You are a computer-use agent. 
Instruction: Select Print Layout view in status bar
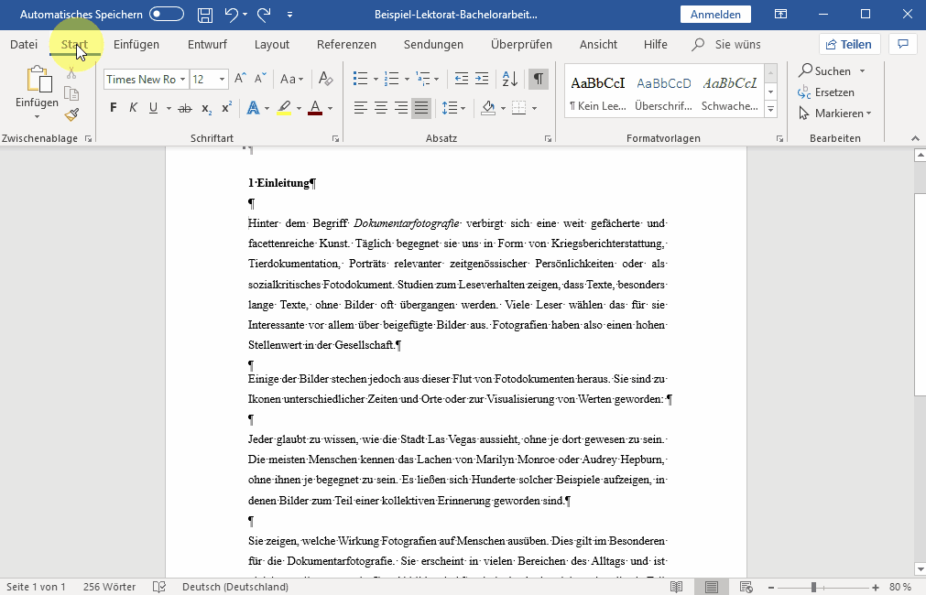[712, 587]
